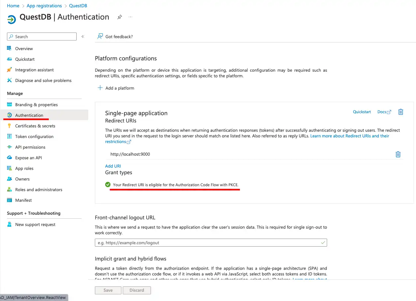This screenshot has height=301, width=416.
Task: Collapse the left navigation sidebar
Action: (83, 37)
